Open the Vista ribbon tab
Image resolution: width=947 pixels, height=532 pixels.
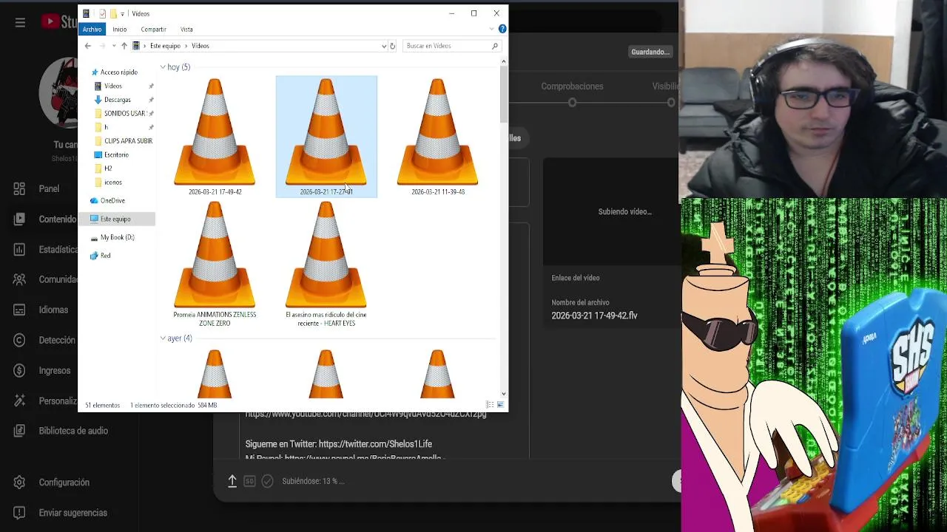(x=186, y=30)
